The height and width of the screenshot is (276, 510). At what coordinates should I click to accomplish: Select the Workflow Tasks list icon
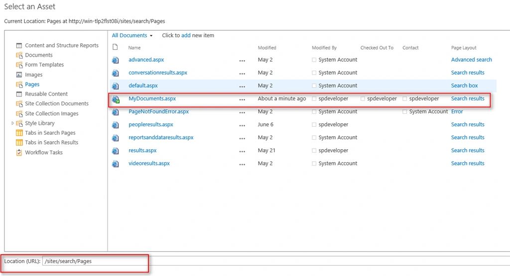[19, 152]
